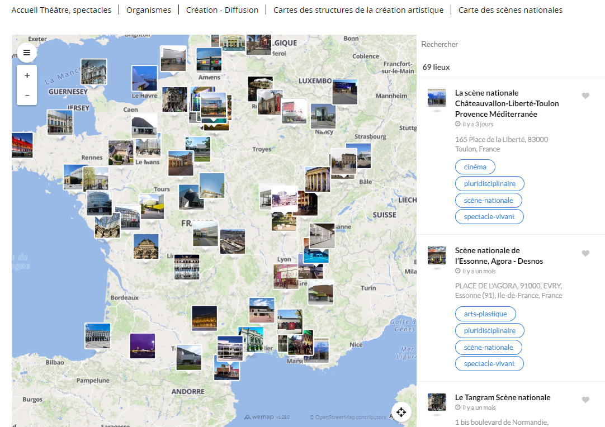Click the 165 Place de la Liberté address
This screenshot has width=605, height=427.
(x=501, y=144)
